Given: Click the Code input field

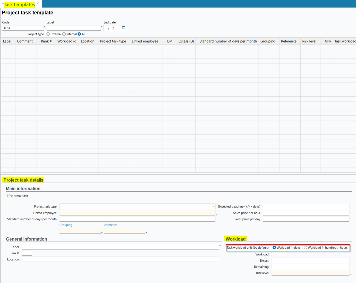Looking at the screenshot, I should [x=23, y=28].
